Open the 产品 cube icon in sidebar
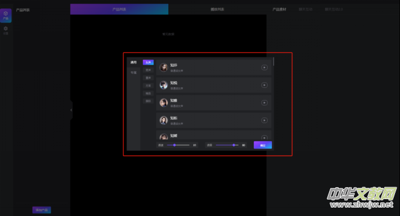 tap(6, 15)
